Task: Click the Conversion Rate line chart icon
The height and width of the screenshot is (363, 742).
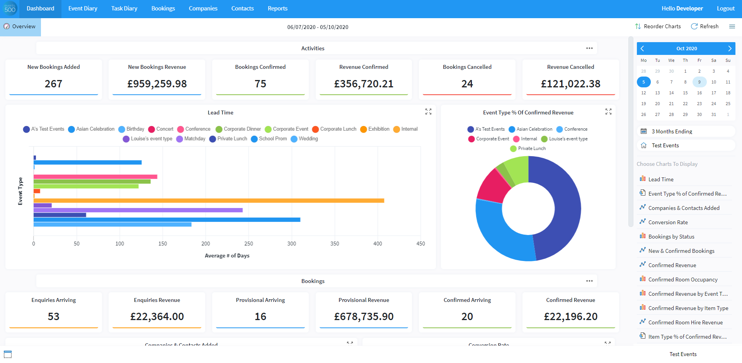Action: coord(643,222)
